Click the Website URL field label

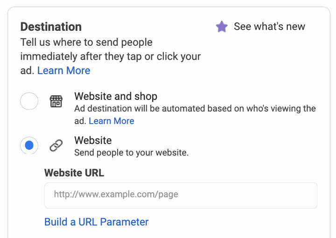pos(74,173)
